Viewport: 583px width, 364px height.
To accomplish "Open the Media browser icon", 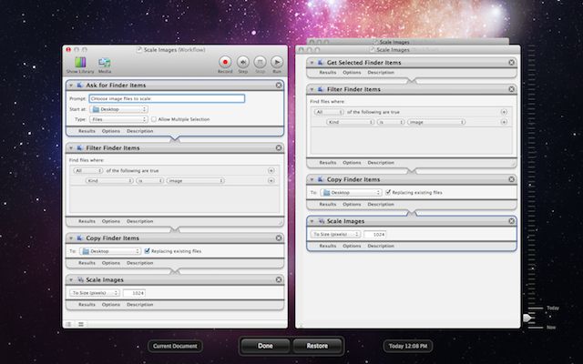I will click(x=105, y=61).
